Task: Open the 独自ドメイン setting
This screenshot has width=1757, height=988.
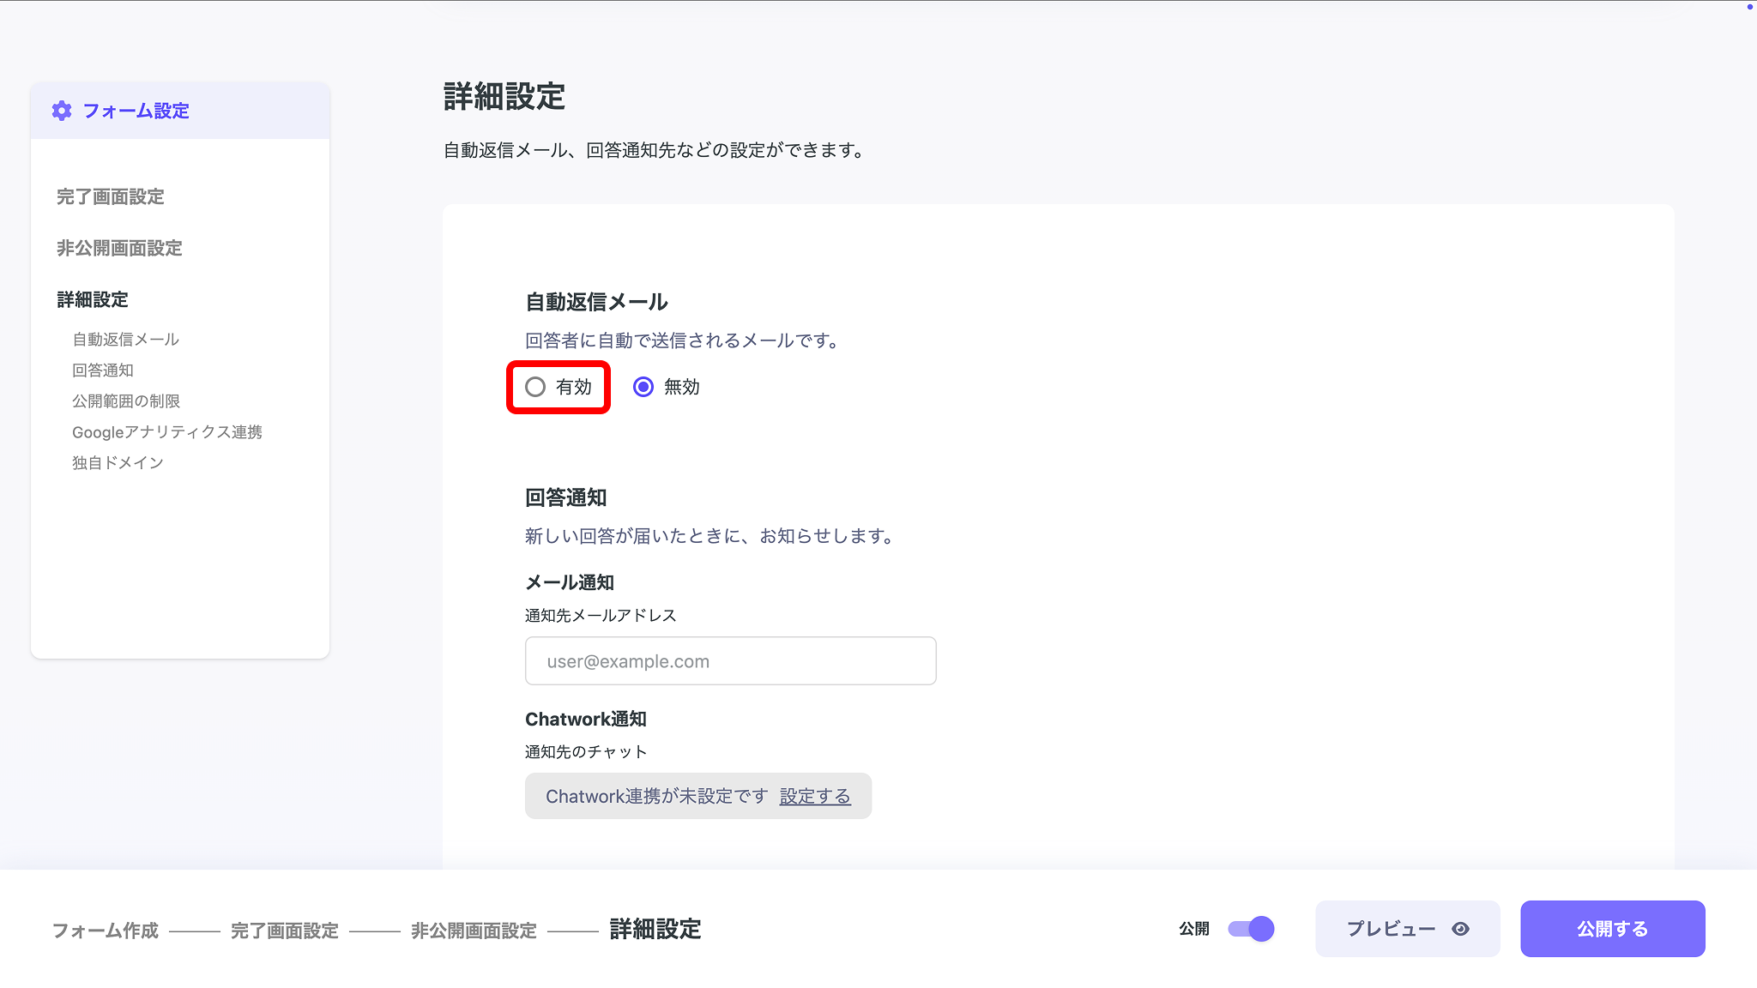Action: click(118, 462)
